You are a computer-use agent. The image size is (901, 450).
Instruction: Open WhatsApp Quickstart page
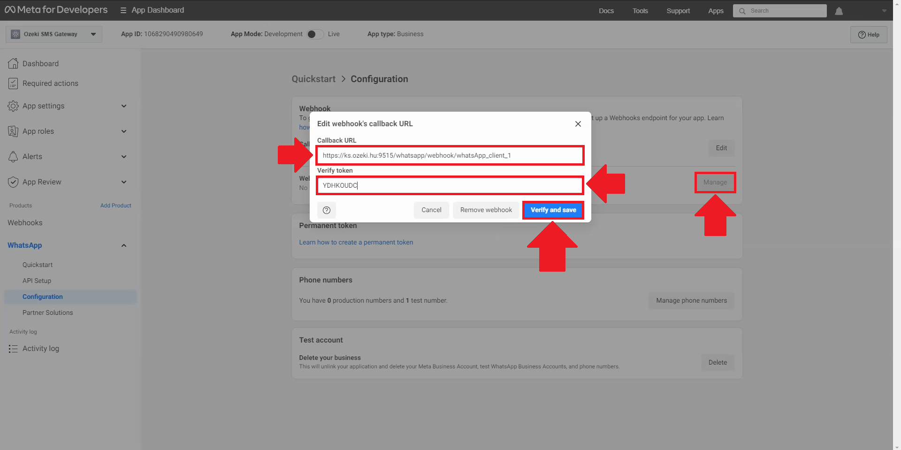pos(38,265)
